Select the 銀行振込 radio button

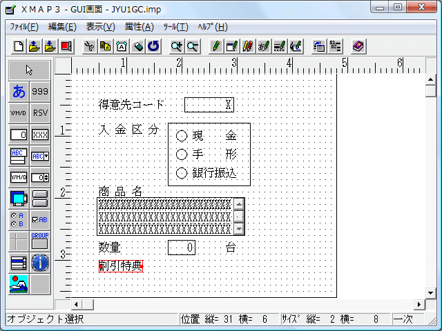[182, 173]
